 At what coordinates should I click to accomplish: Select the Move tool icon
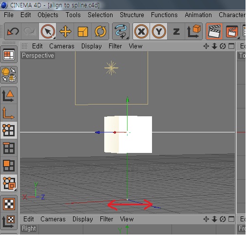(x=65, y=31)
